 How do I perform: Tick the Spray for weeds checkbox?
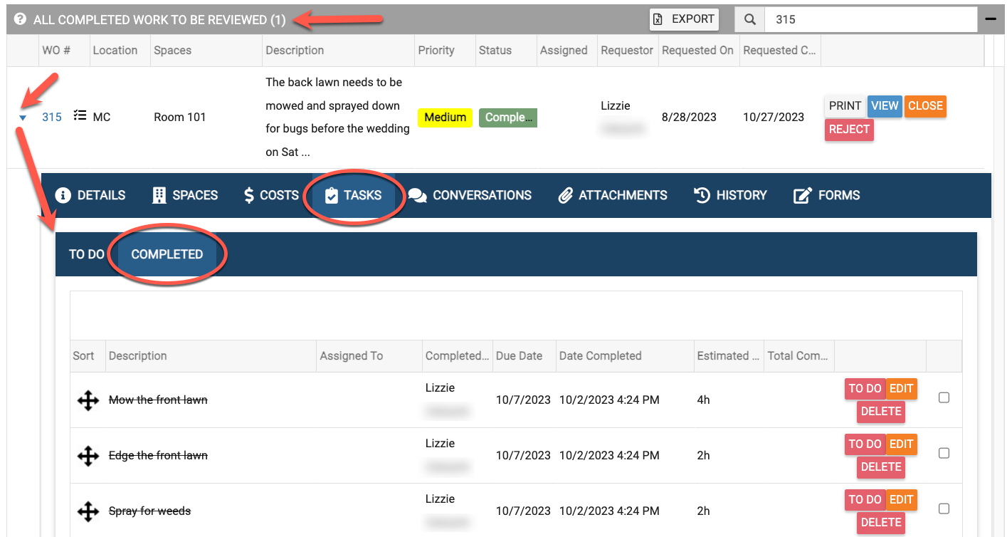pos(944,509)
